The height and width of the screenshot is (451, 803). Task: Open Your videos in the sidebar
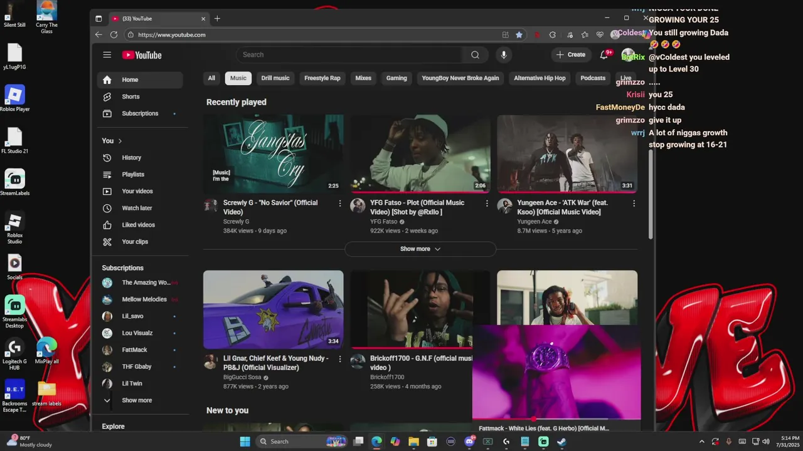[139, 192]
